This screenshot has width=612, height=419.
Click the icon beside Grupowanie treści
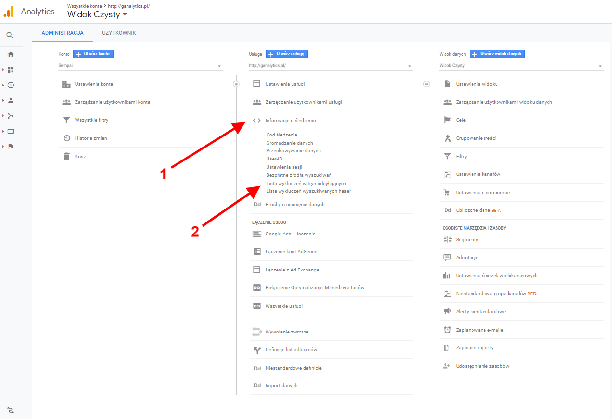point(447,138)
